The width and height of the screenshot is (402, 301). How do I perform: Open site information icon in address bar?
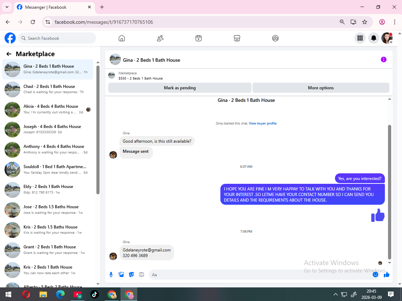[x=48, y=22]
